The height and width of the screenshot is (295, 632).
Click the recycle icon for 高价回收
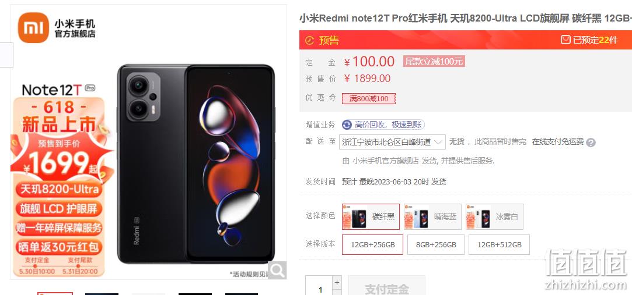(347, 125)
